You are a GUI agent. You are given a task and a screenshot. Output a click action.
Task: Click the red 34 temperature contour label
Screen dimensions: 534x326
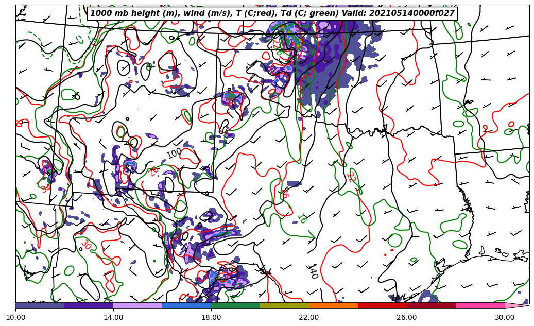[x=45, y=188]
